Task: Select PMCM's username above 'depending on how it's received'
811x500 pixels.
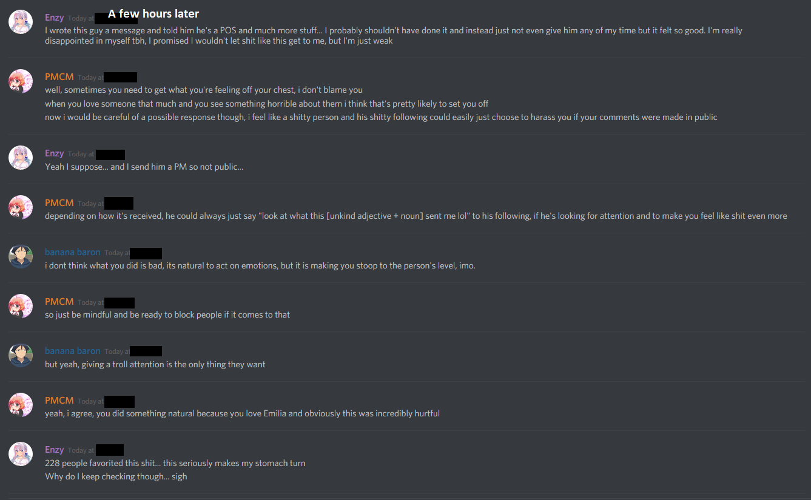Action: (59, 203)
